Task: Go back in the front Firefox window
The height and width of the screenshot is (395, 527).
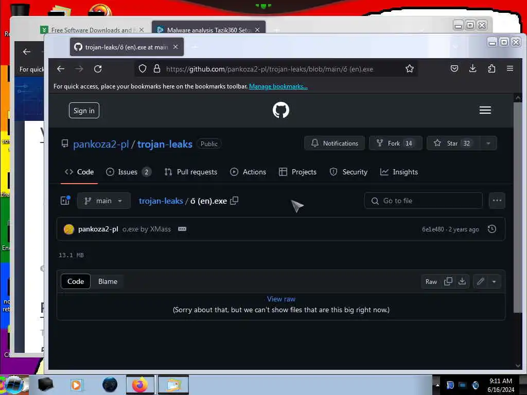Action: tap(61, 69)
